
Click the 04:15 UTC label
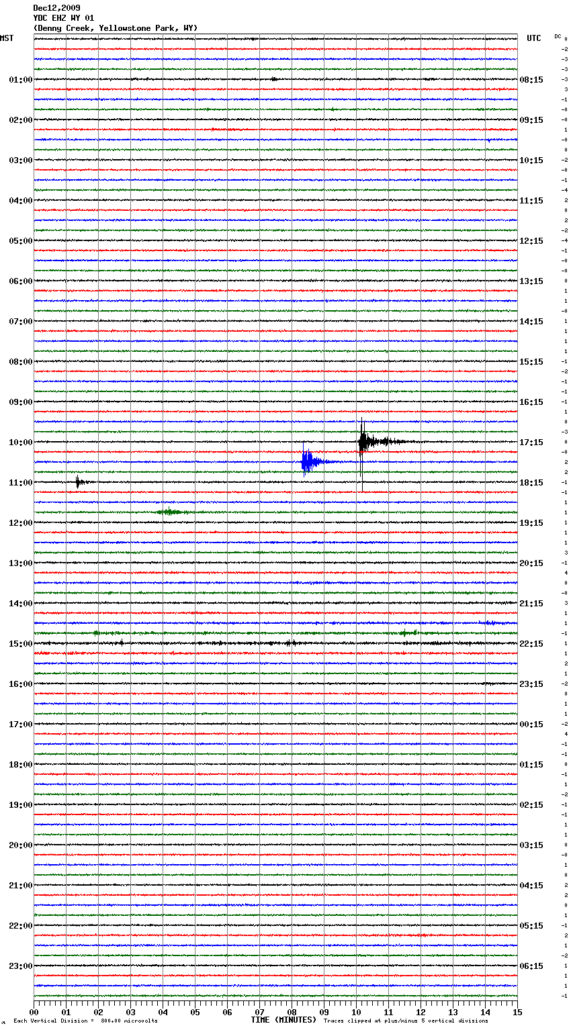pos(531,886)
